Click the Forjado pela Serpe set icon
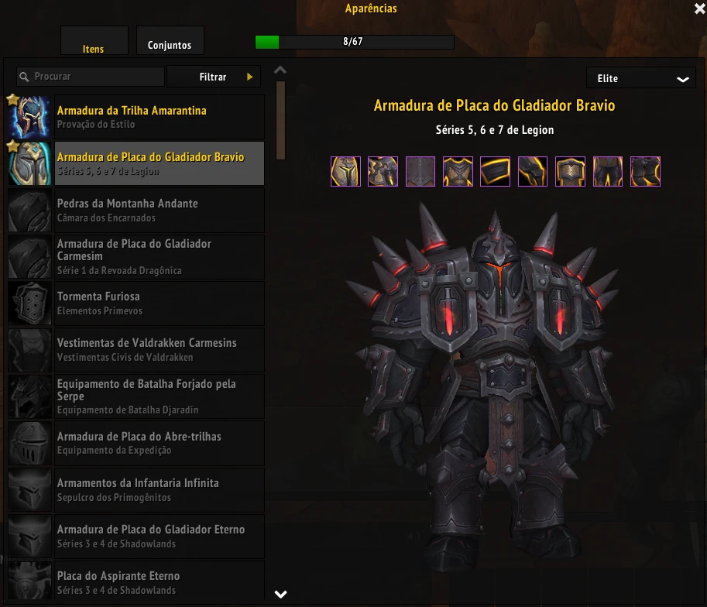This screenshot has height=607, width=707. [29, 396]
